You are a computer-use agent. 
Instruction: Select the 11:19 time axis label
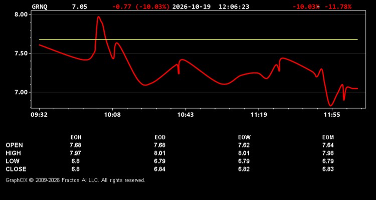pyautogui.click(x=259, y=115)
